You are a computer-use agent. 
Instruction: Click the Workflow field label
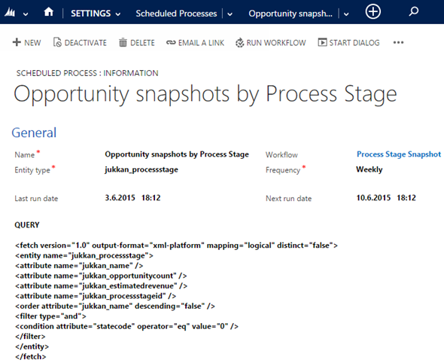pos(281,154)
